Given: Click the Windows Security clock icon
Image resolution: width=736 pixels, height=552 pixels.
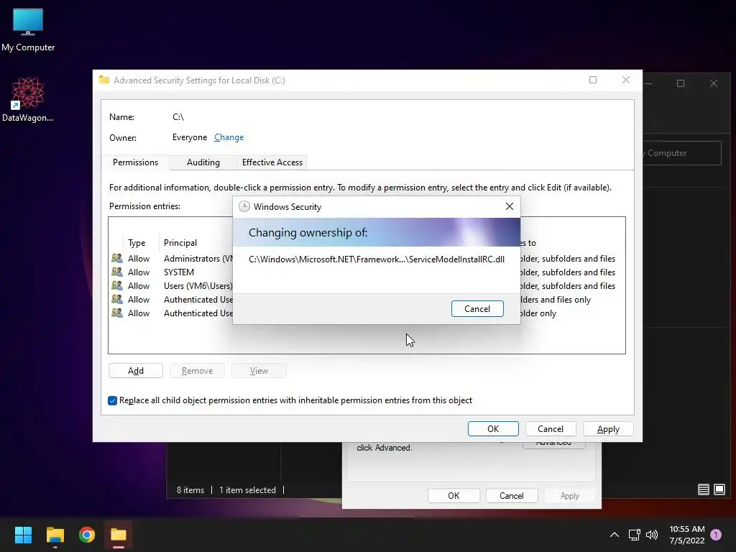Looking at the screenshot, I should coord(244,206).
